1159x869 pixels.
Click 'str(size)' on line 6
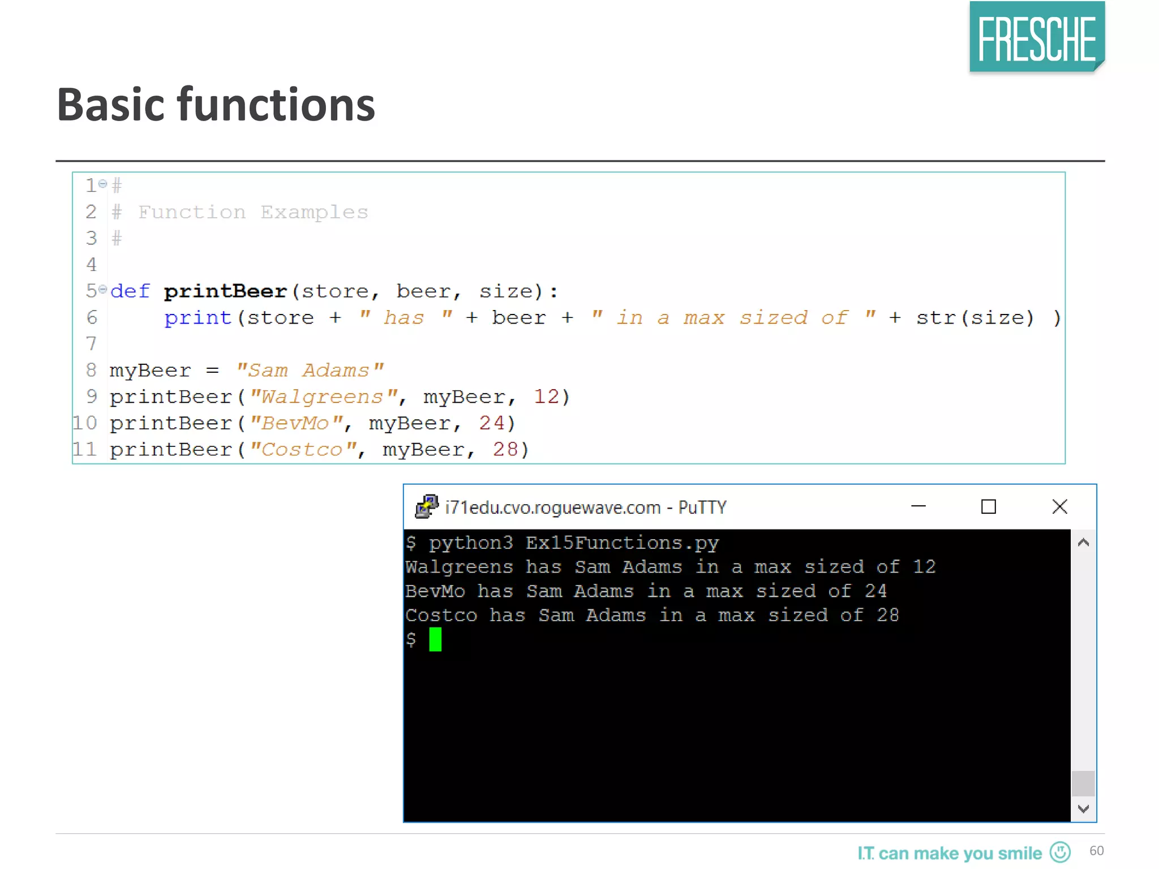tap(975, 318)
